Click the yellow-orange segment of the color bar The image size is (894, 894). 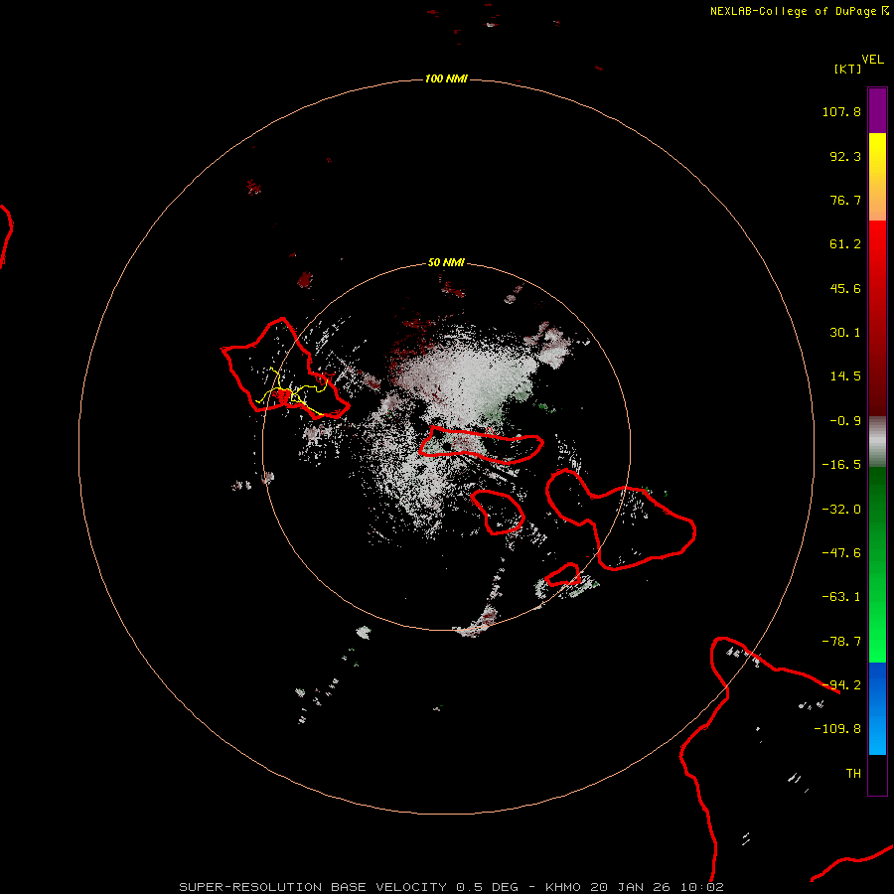(877, 177)
